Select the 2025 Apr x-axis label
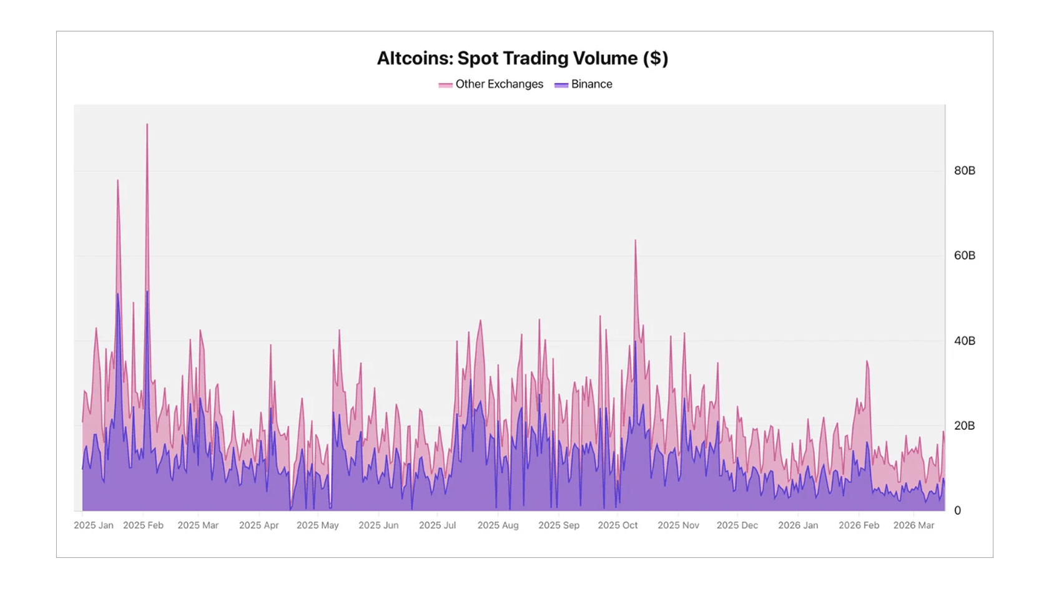The image size is (1049, 589). (x=259, y=525)
